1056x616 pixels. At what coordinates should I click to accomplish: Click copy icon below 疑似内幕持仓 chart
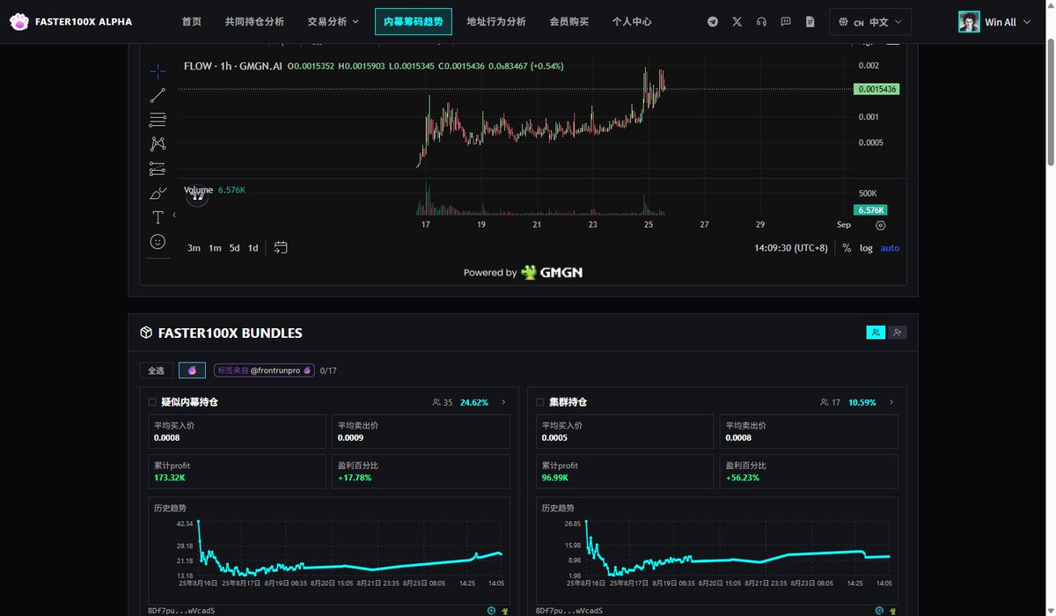point(492,610)
